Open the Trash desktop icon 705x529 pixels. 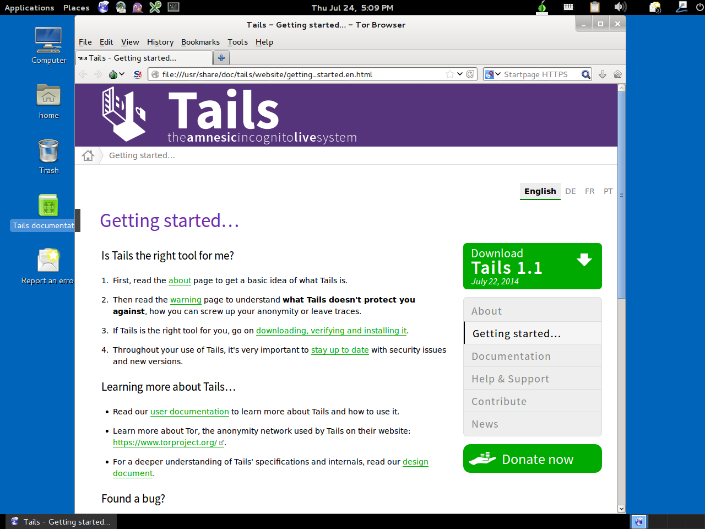[48, 156]
